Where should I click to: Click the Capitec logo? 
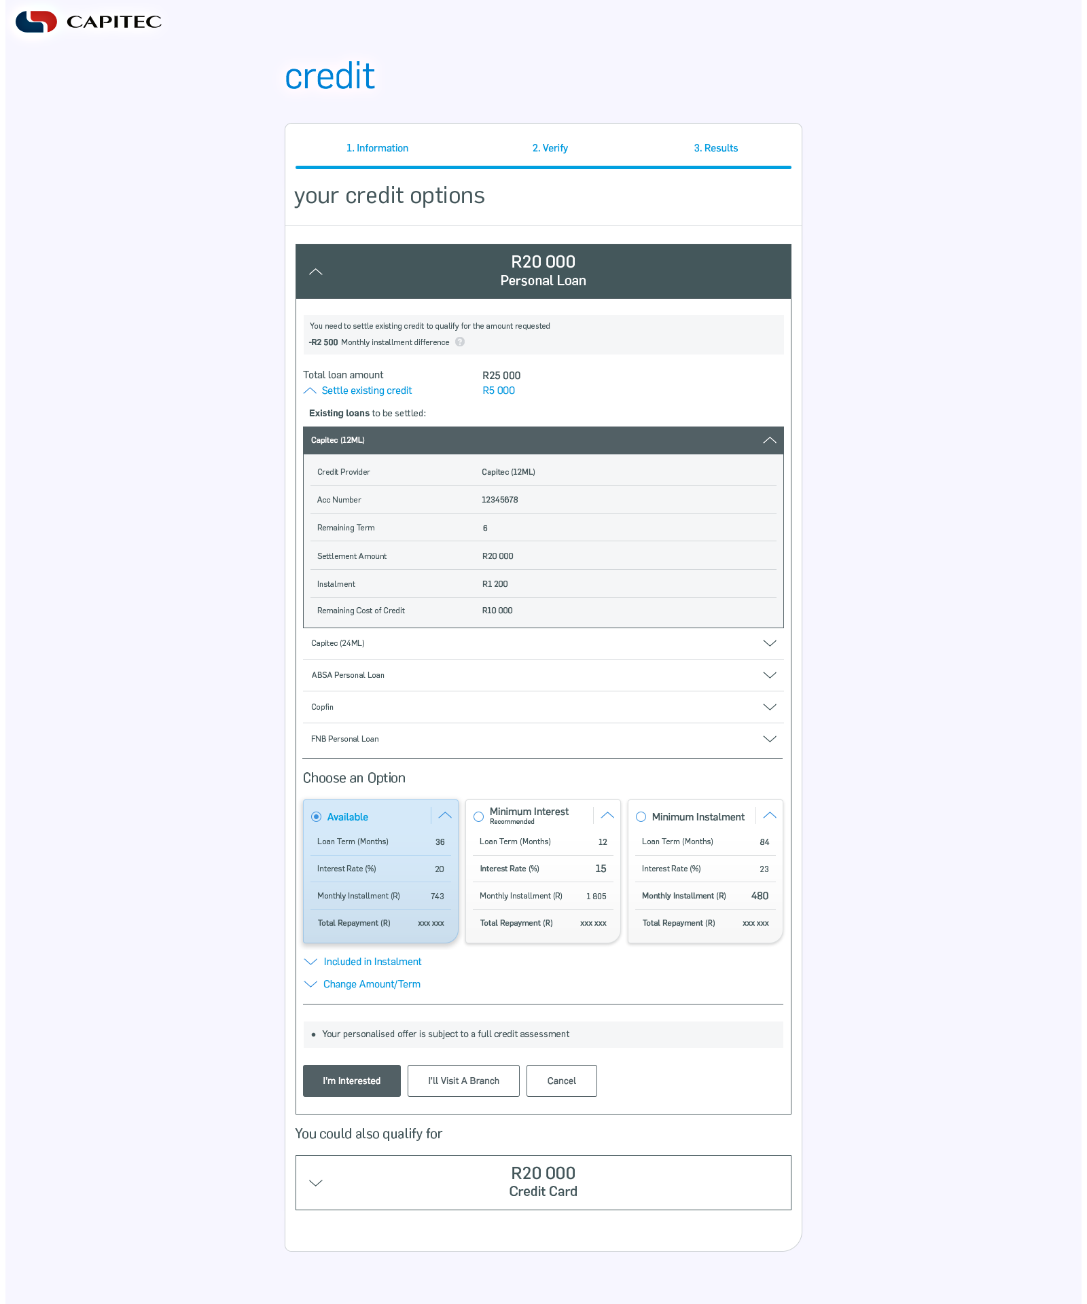[88, 22]
